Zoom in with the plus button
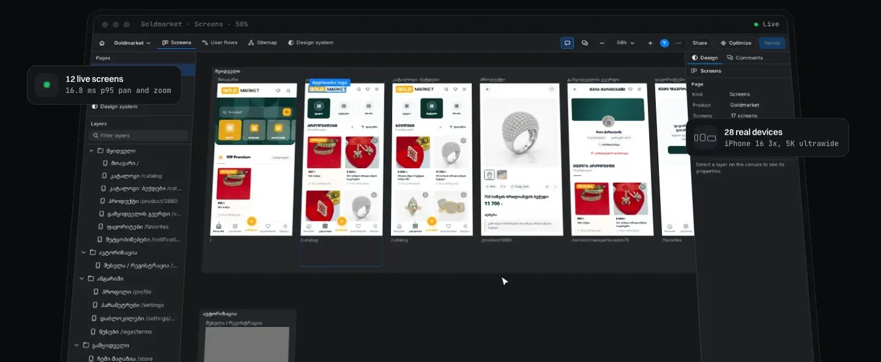The image size is (881, 362). [x=650, y=43]
